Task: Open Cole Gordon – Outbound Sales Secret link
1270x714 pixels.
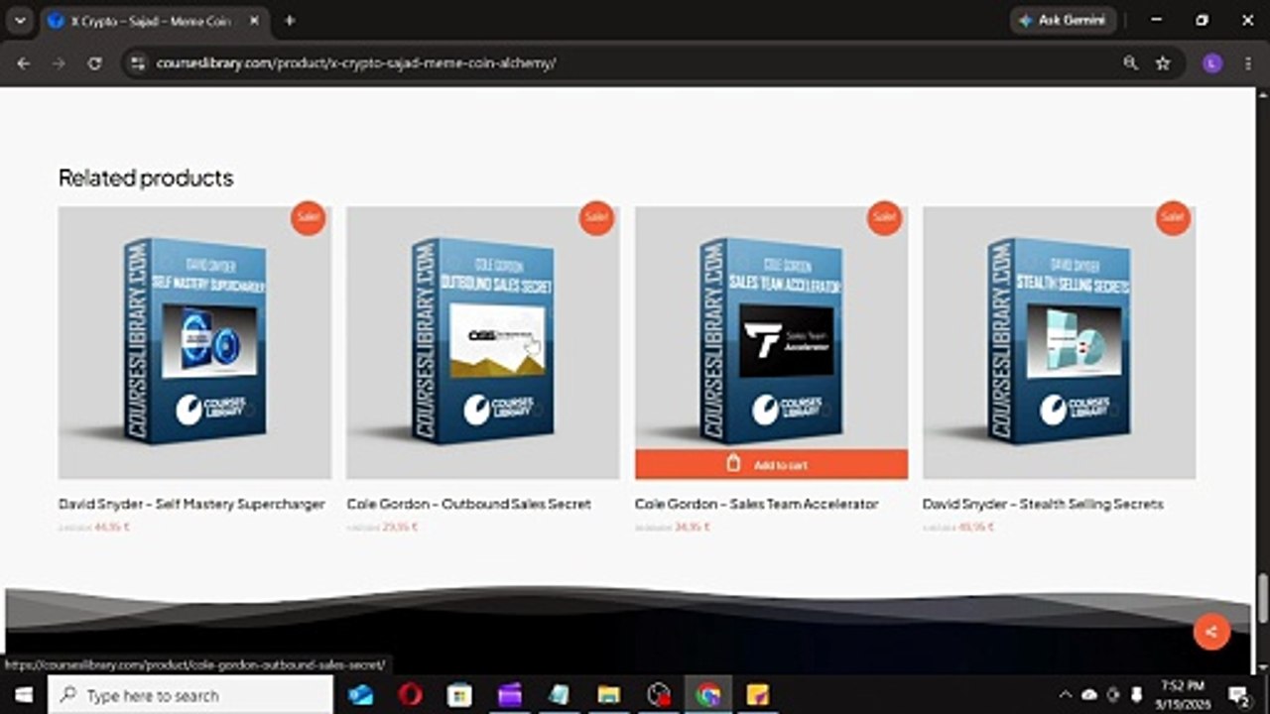Action: [x=468, y=504]
